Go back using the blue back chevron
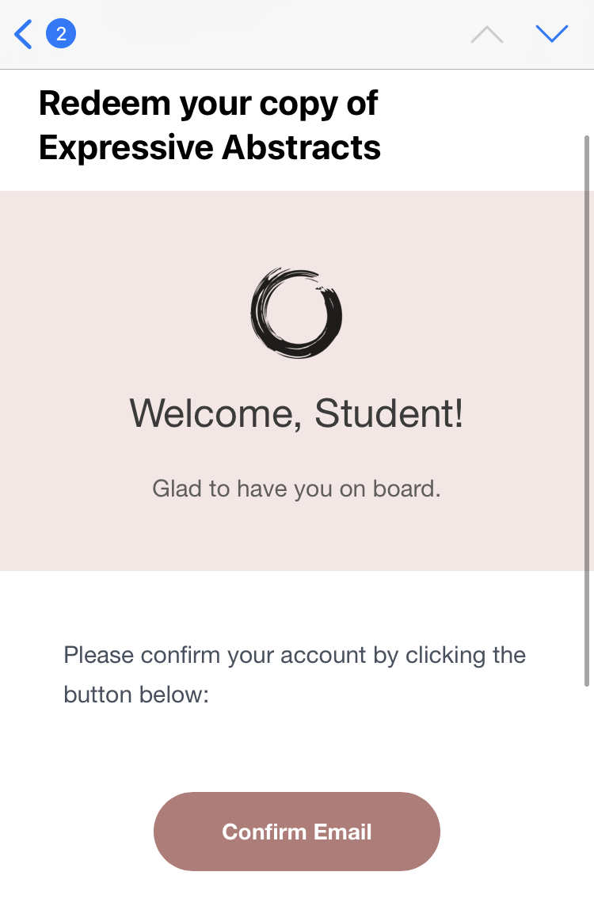Image resolution: width=594 pixels, height=906 pixels. [24, 34]
